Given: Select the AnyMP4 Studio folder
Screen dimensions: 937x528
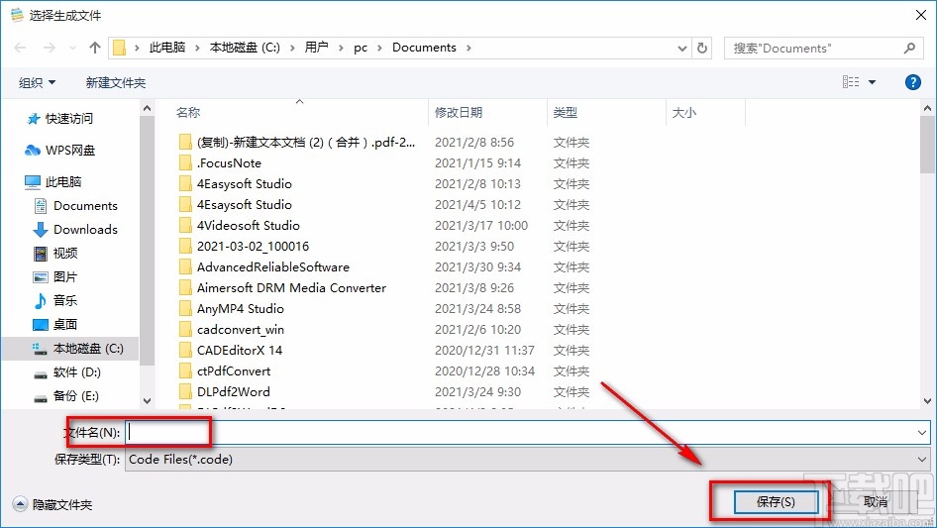Looking at the screenshot, I should pos(241,309).
